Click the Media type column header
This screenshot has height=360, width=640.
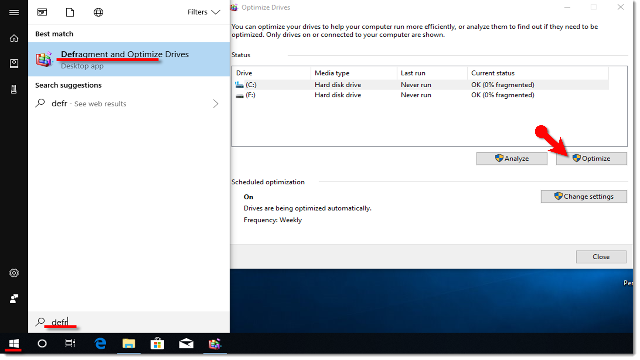point(354,73)
